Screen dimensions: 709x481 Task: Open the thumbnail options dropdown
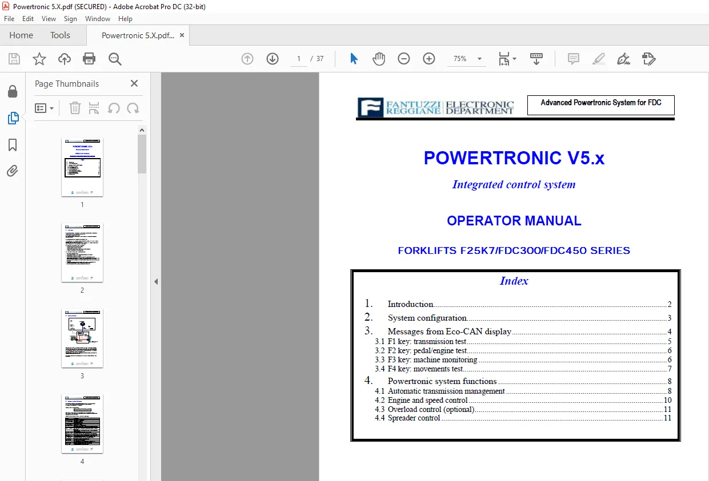(x=45, y=108)
